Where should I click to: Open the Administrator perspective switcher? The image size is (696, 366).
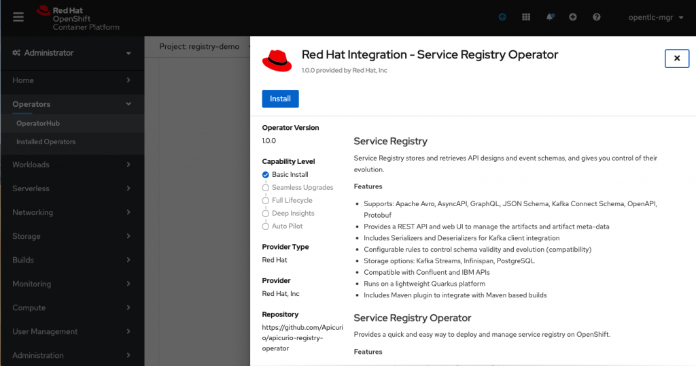pyautogui.click(x=72, y=53)
